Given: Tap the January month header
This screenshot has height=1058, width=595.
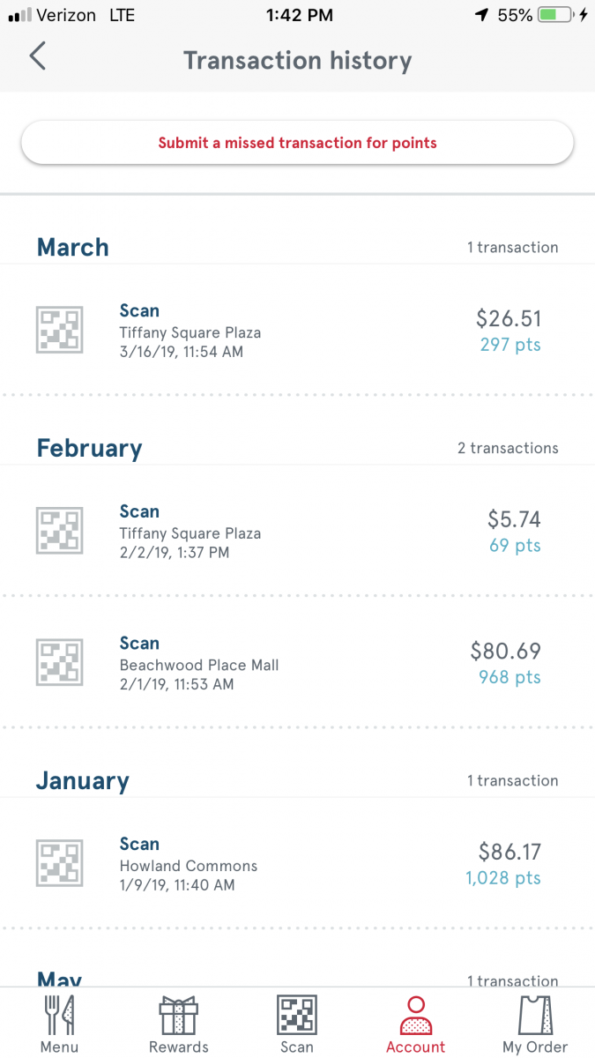Looking at the screenshot, I should tap(83, 780).
